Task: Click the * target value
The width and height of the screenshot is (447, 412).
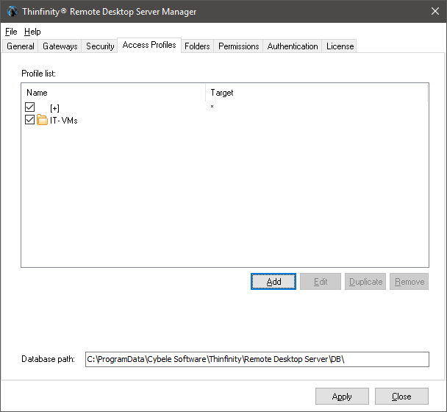Action: [x=212, y=107]
